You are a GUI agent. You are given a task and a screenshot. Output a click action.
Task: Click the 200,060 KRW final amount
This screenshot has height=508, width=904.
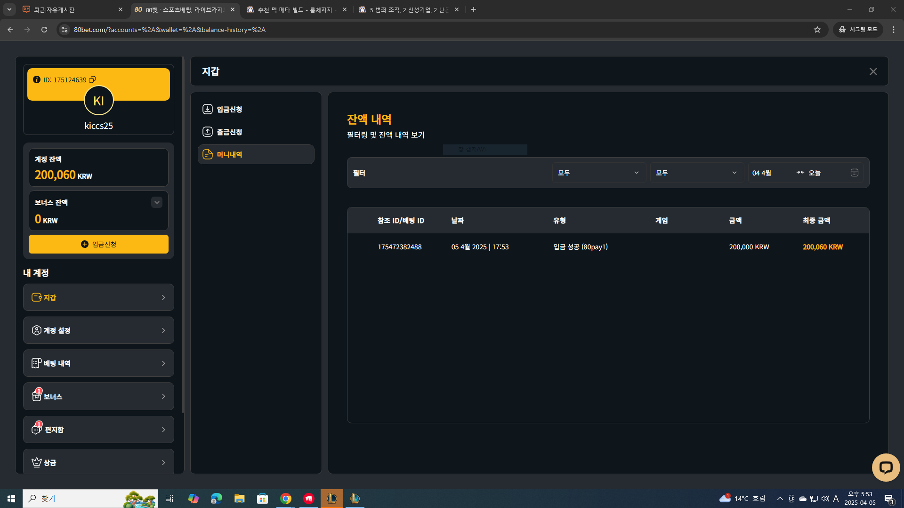[823, 247]
